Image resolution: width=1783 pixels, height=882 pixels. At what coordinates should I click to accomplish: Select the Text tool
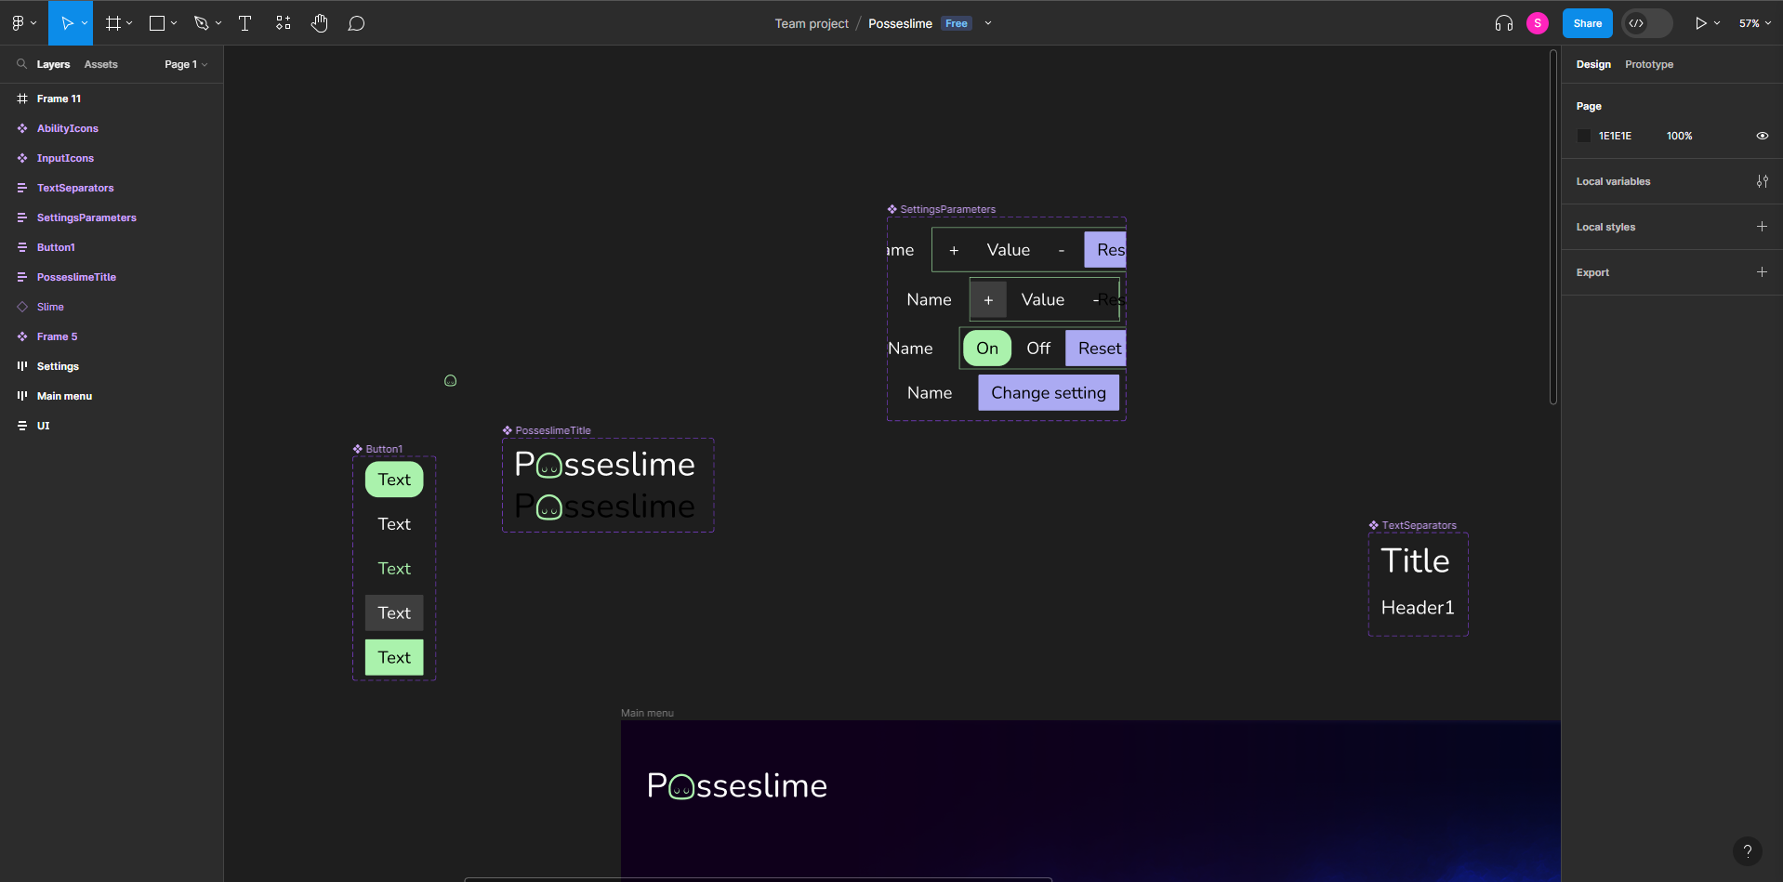pos(245,23)
